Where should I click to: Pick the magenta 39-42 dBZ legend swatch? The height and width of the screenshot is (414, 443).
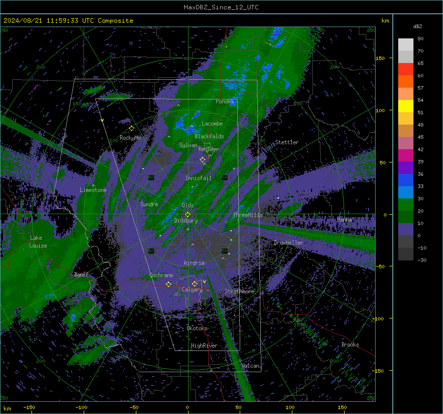click(x=406, y=156)
